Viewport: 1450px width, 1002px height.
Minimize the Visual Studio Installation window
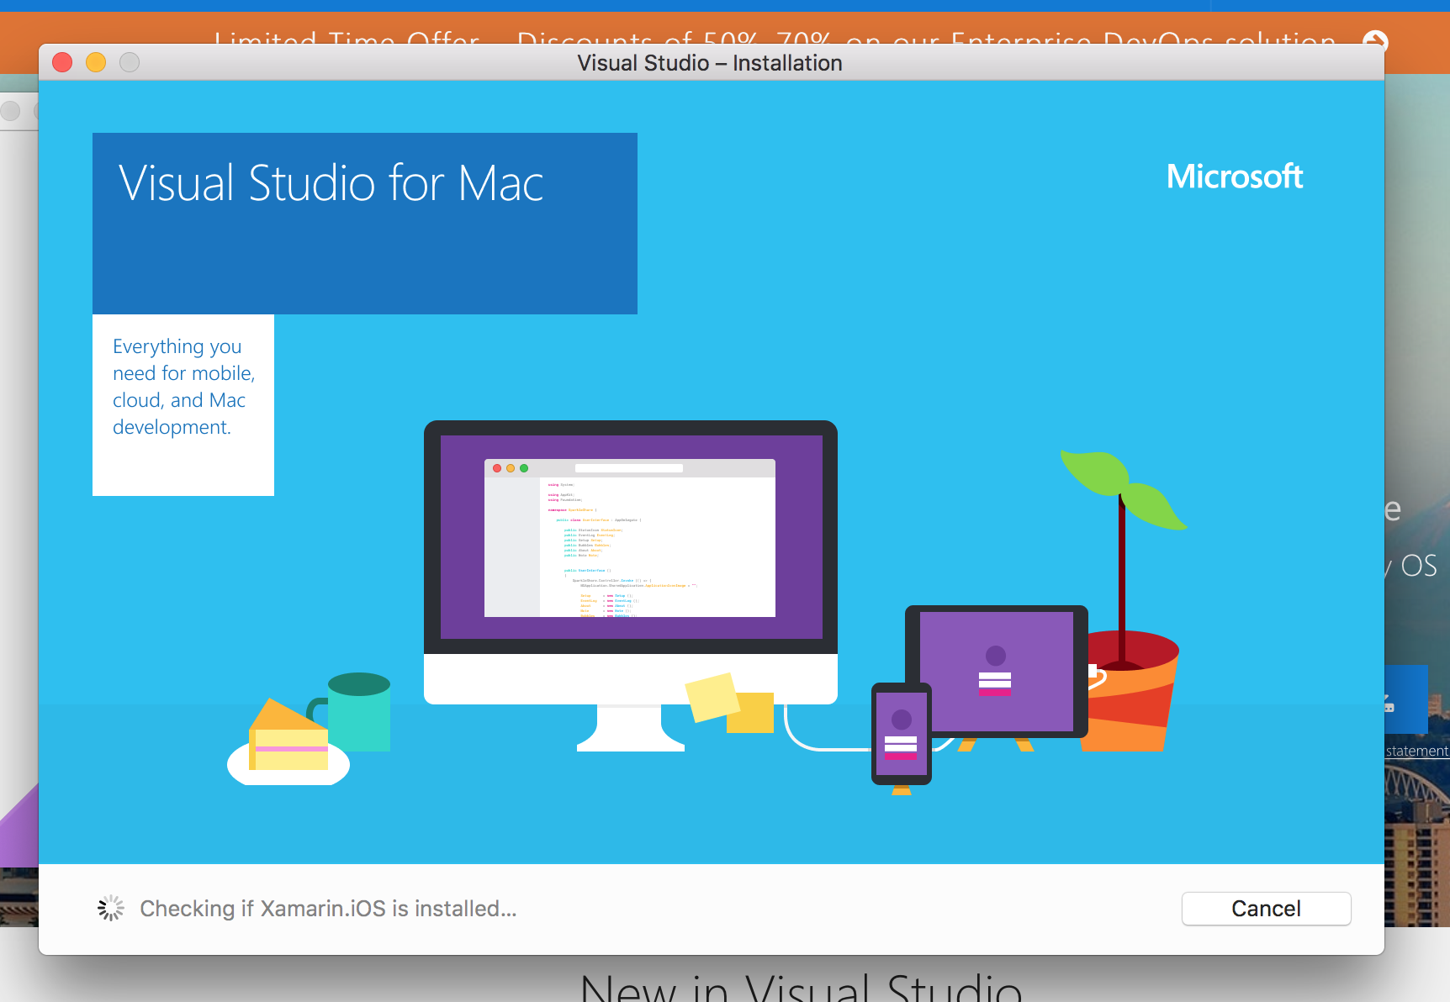[x=96, y=62]
